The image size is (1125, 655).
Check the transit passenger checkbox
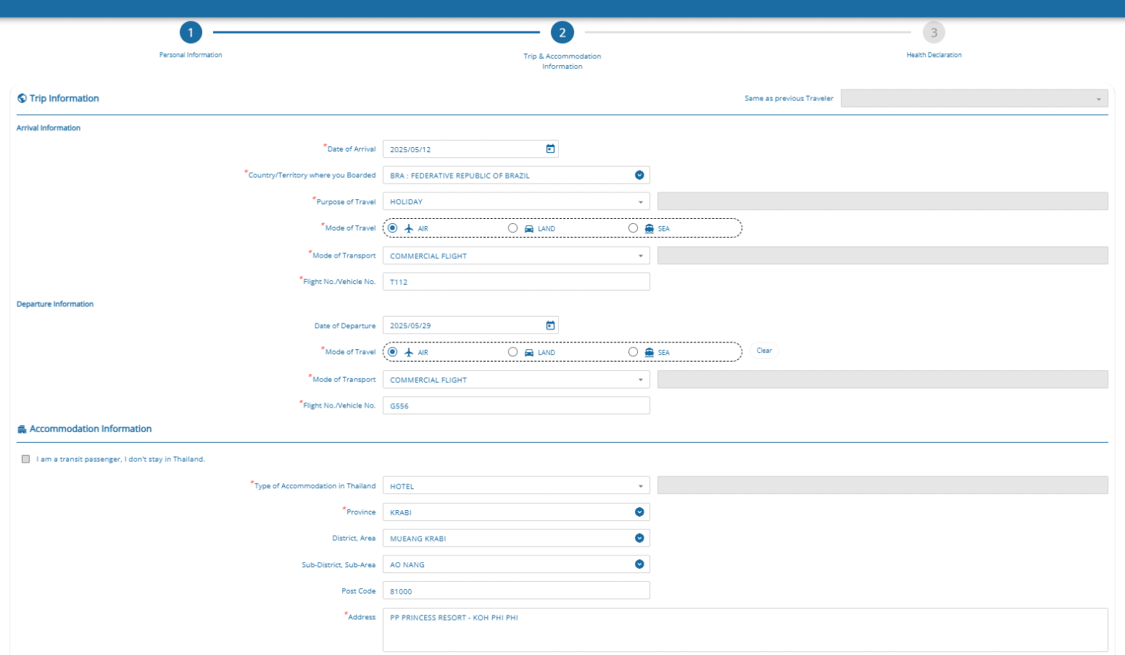pyautogui.click(x=26, y=460)
